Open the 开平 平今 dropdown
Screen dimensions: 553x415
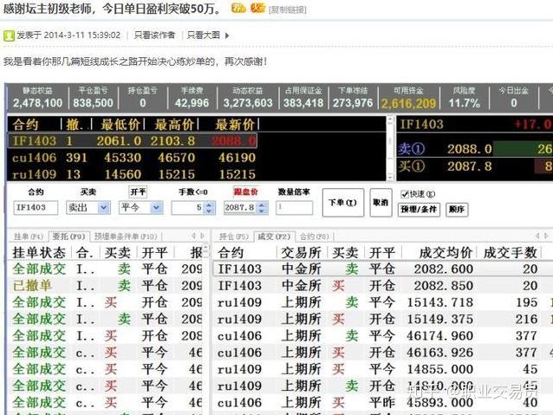click(157, 208)
